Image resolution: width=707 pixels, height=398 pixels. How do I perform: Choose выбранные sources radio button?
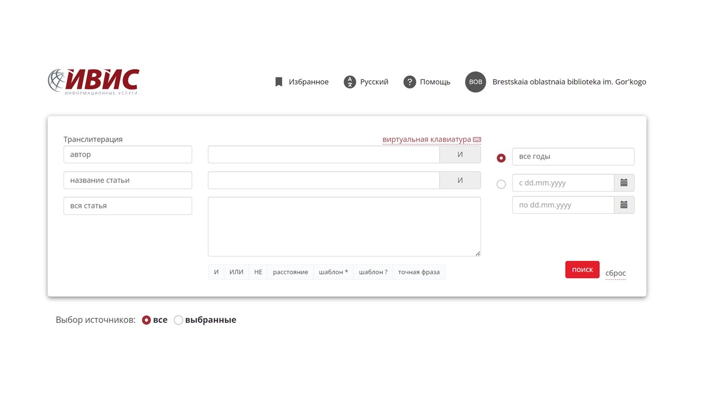tap(178, 320)
